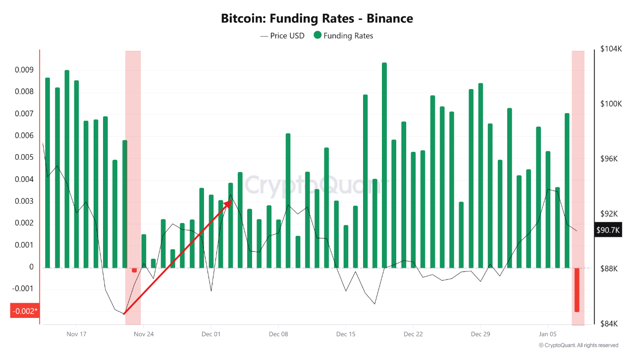This screenshot has height=356, width=634.
Task: Select the Dec 01 date on the axis
Action: point(211,334)
